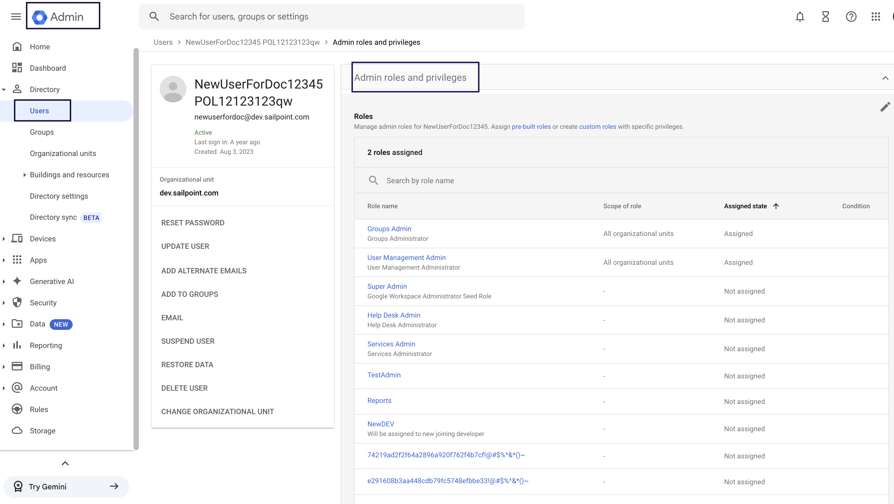This screenshot has height=504, width=894.
Task: Go to NewUserForDoc12345 breadcrumb
Action: 253,42
